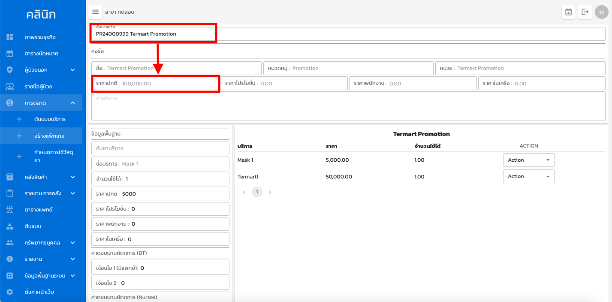The width and height of the screenshot is (612, 302).
Task: Click the ชื่อบริการ Mask 1 field
Action: (x=160, y=164)
